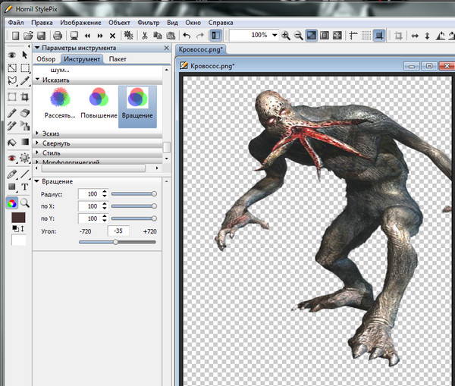Click the Print icon in toolbar
This screenshot has height=386, width=455.
click(58, 36)
